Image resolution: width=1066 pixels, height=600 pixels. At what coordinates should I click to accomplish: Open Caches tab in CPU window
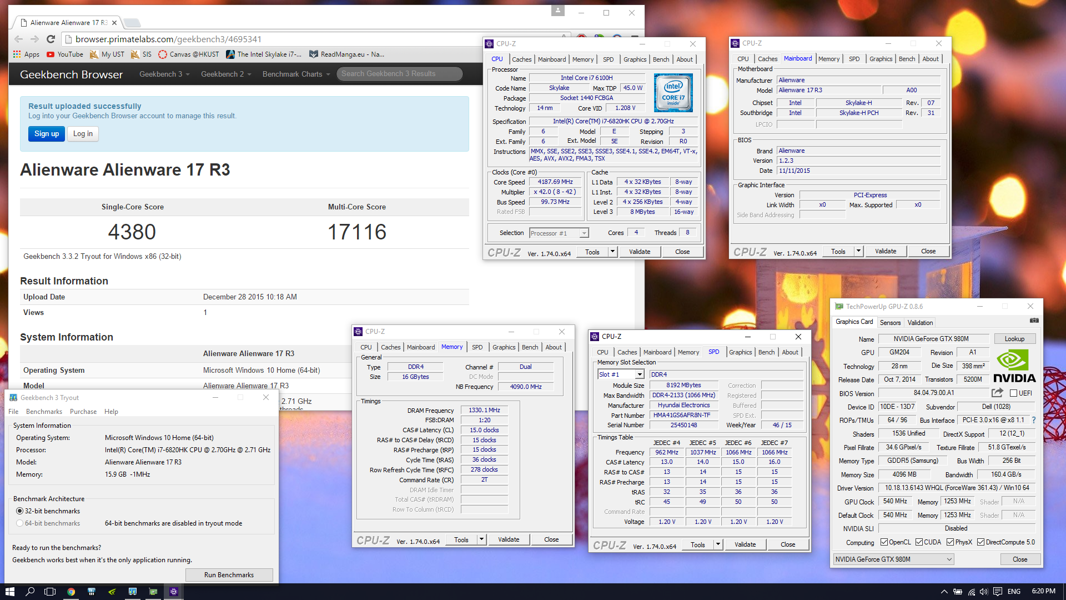(x=521, y=59)
